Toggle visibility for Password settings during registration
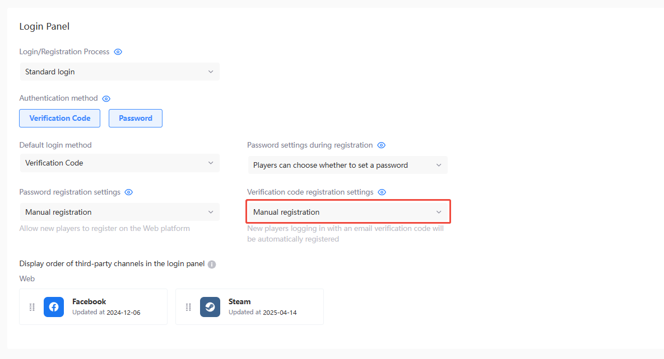This screenshot has height=359, width=664. point(382,145)
